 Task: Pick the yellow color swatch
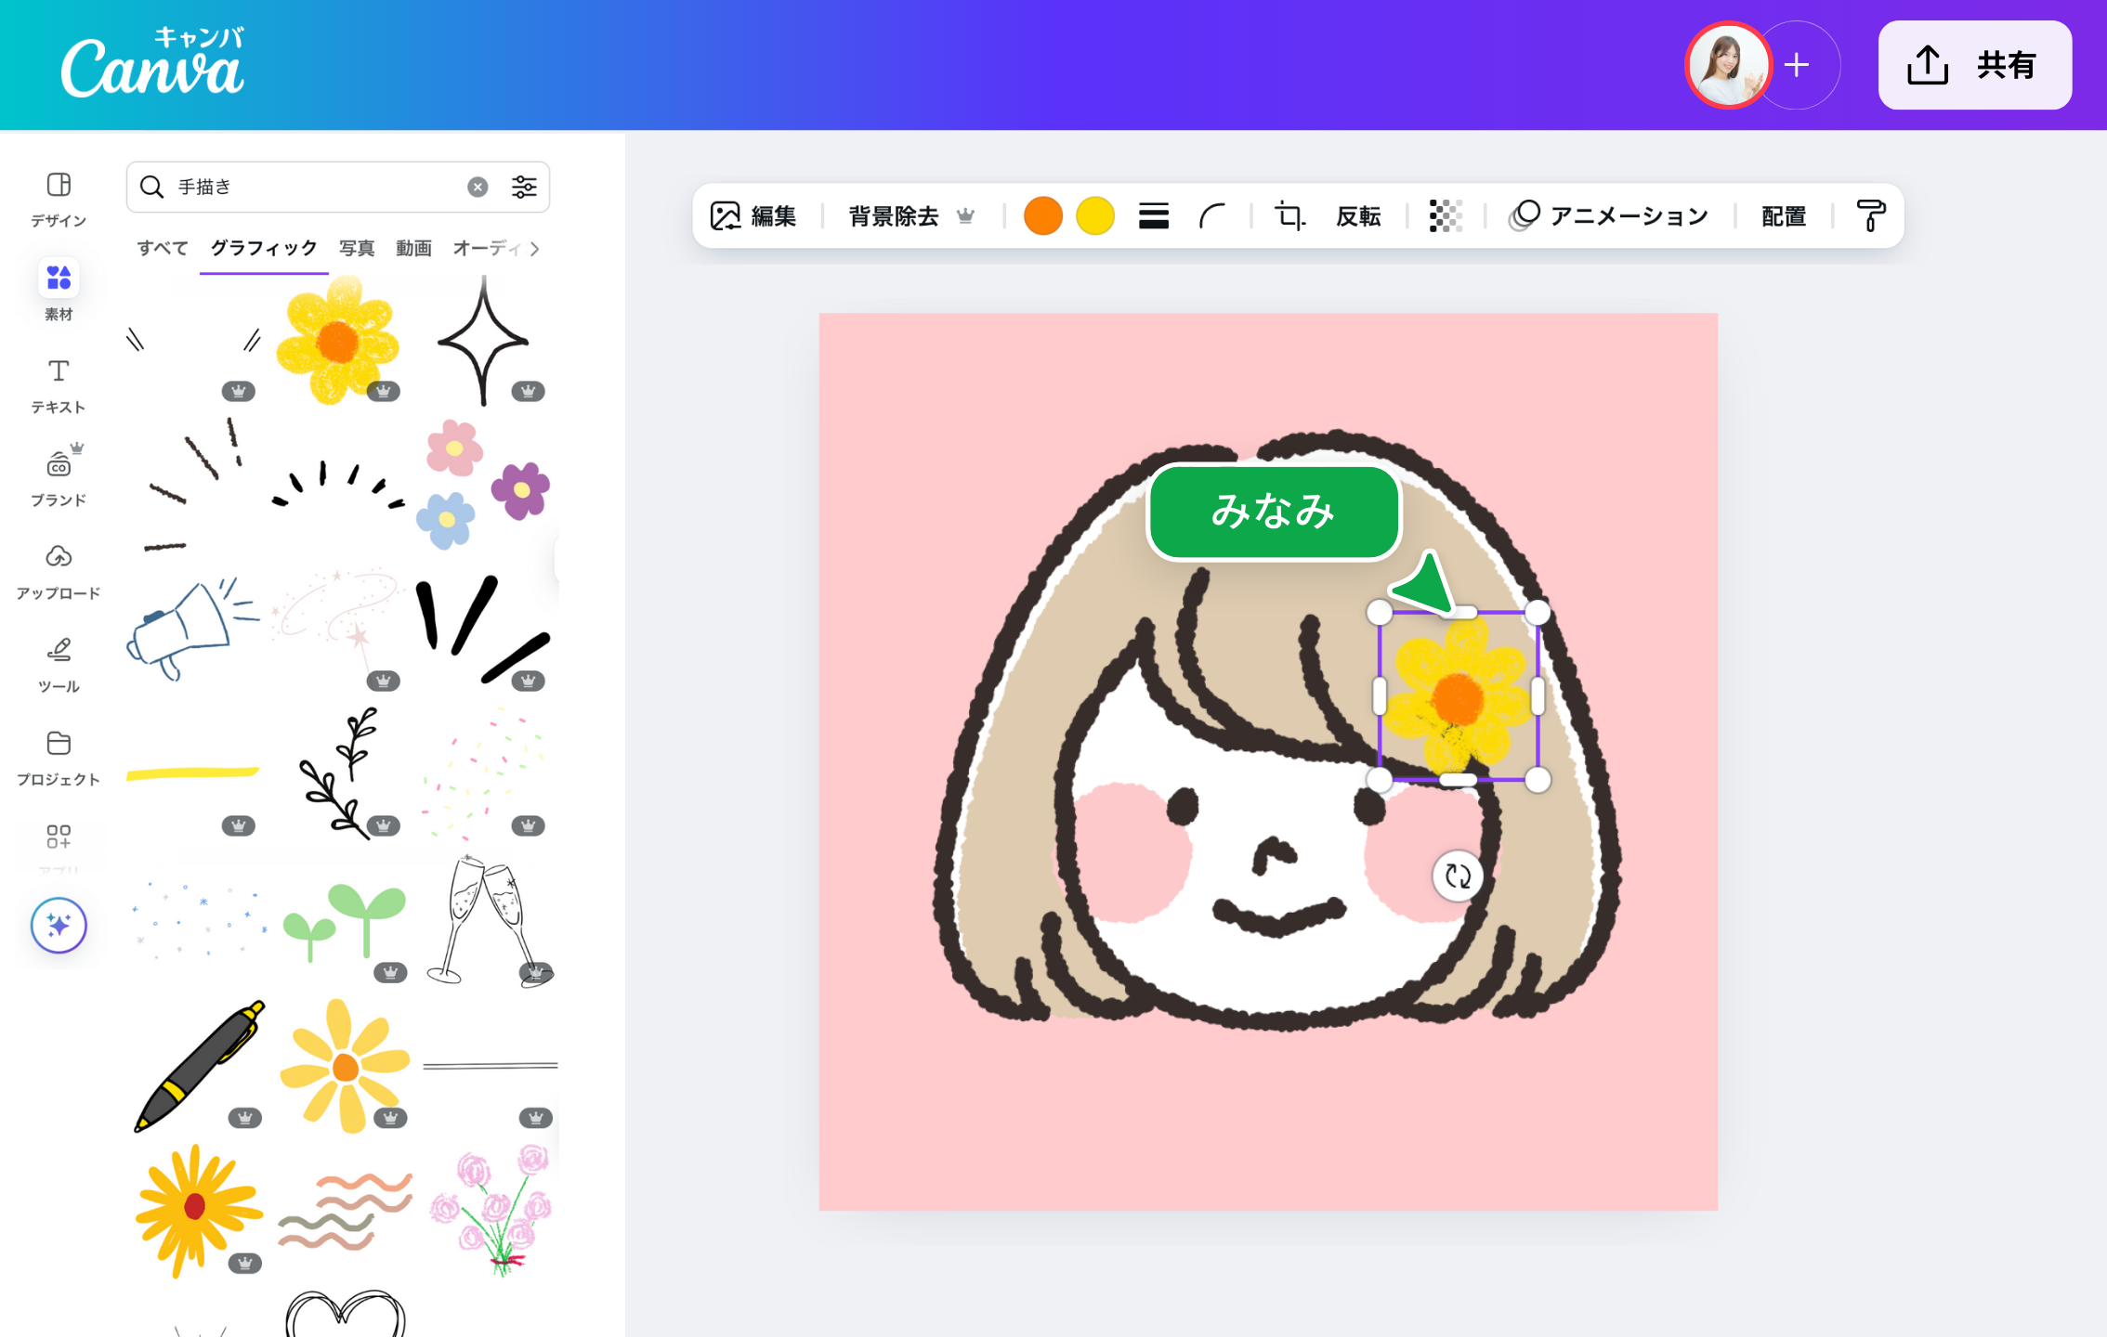1094,215
